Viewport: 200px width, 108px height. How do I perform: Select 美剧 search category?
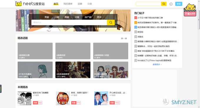(46, 17)
